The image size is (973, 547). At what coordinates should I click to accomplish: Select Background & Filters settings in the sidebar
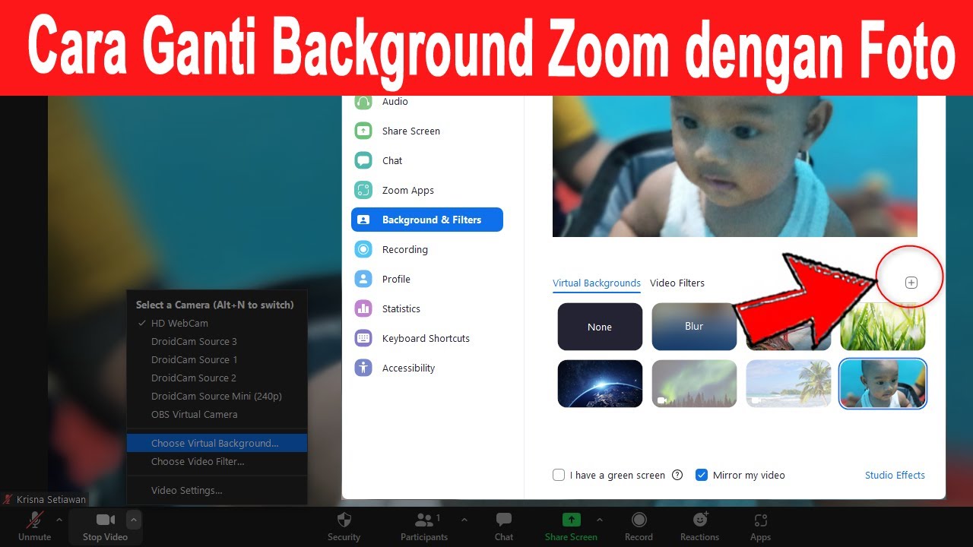[x=426, y=220]
